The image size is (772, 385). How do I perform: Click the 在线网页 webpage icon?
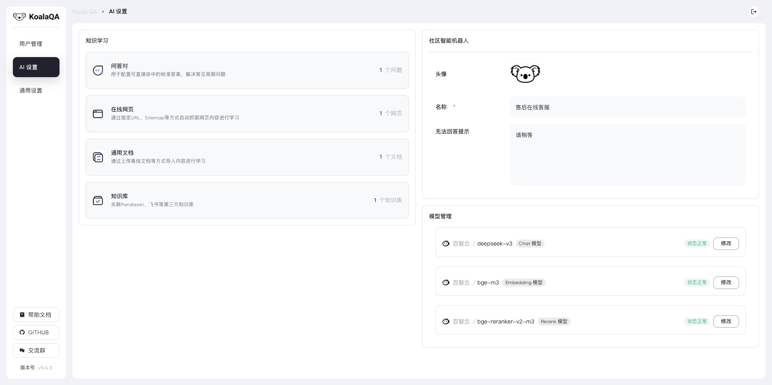[x=98, y=114]
